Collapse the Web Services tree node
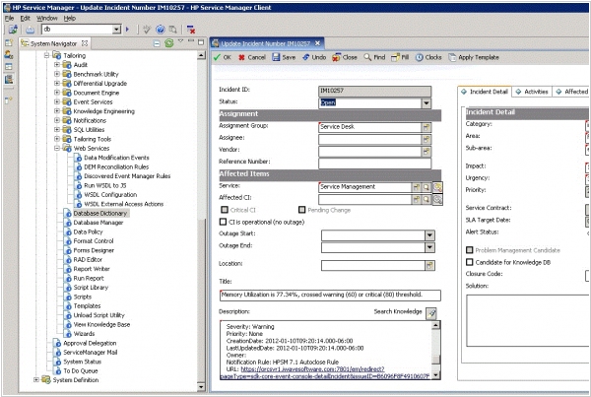The image size is (591, 397). [x=57, y=148]
